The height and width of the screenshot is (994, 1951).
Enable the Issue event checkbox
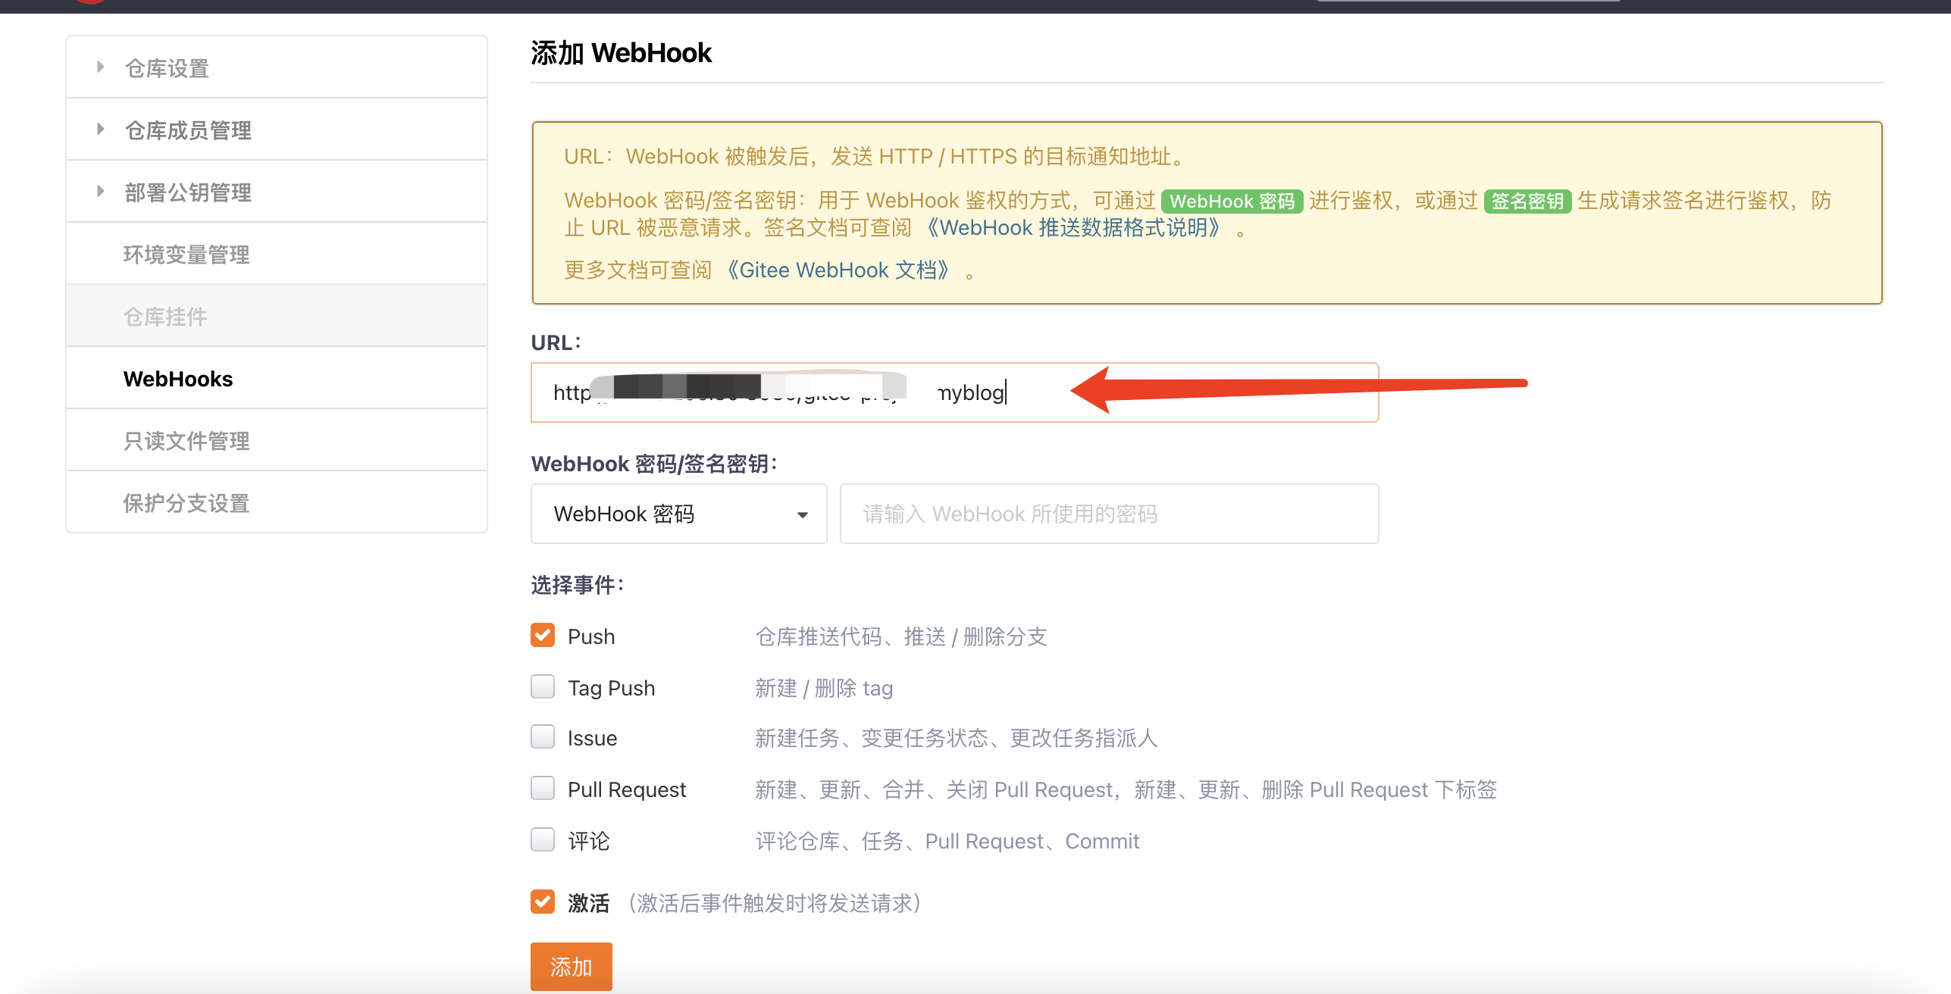543,736
